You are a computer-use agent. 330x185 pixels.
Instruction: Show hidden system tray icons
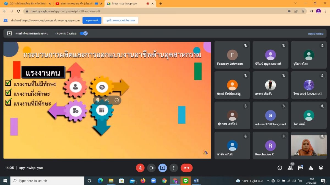click(x=268, y=181)
